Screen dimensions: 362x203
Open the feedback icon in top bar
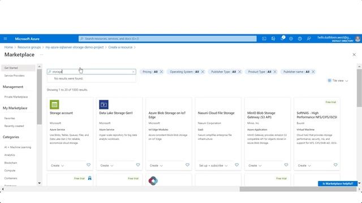point(309,39)
